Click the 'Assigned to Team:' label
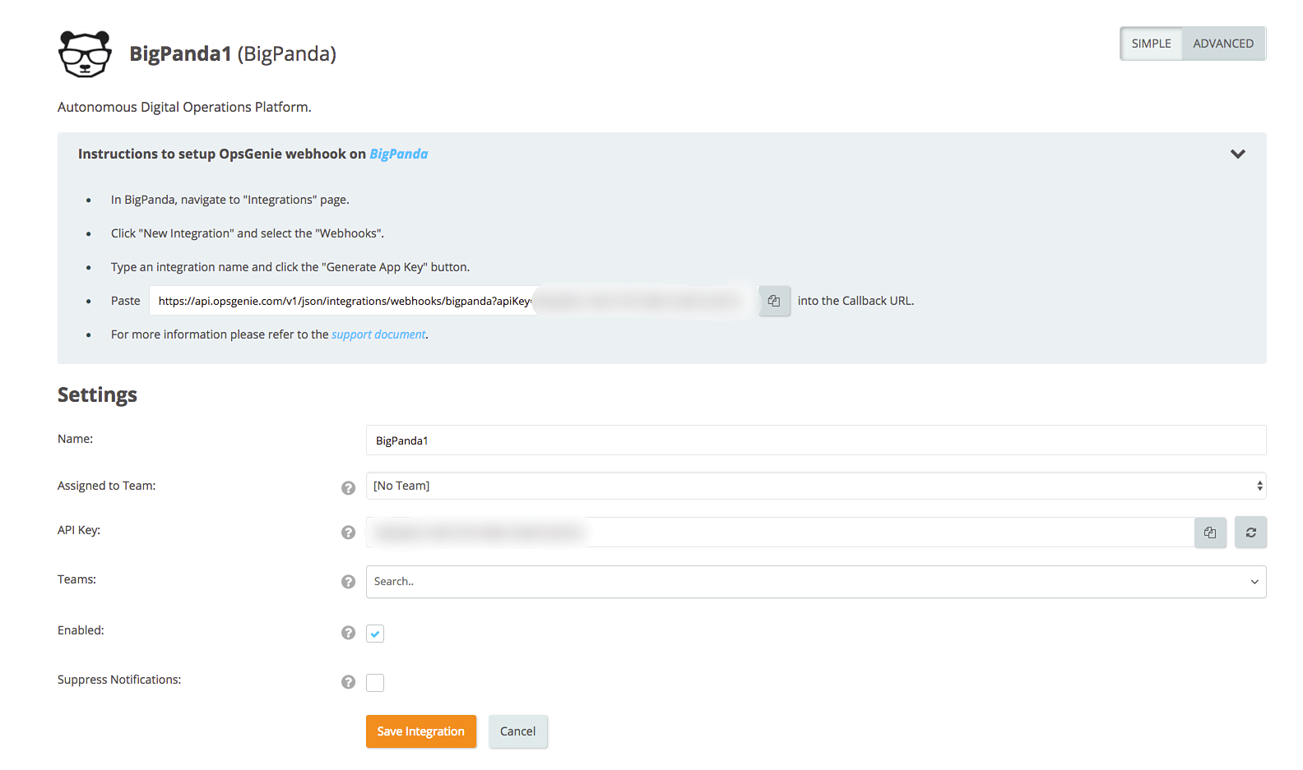The width and height of the screenshot is (1303, 770). click(x=107, y=486)
